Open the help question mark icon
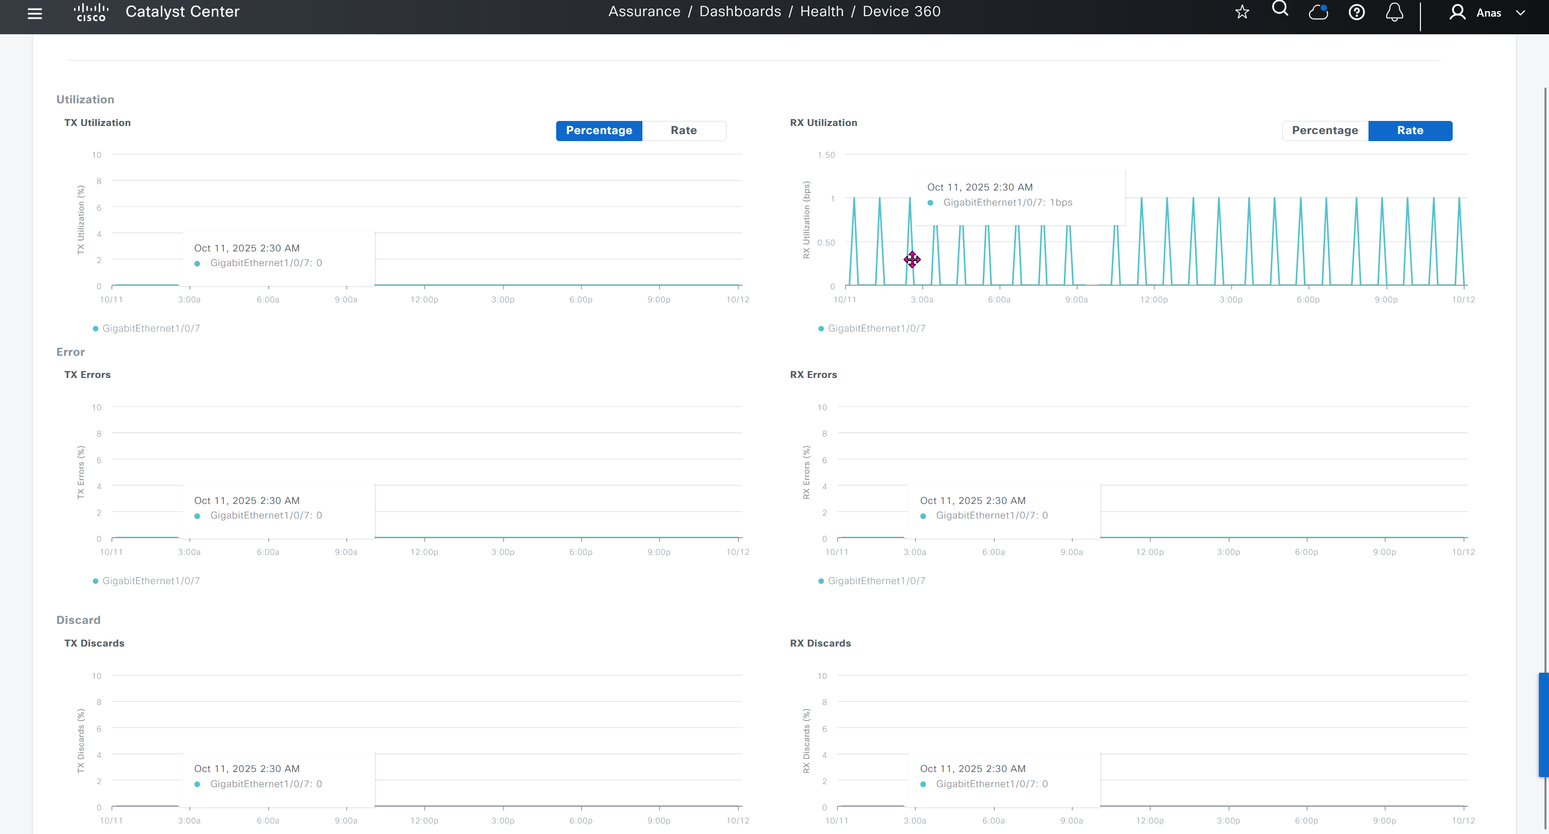Screen dimensions: 1549x834 tap(1356, 12)
